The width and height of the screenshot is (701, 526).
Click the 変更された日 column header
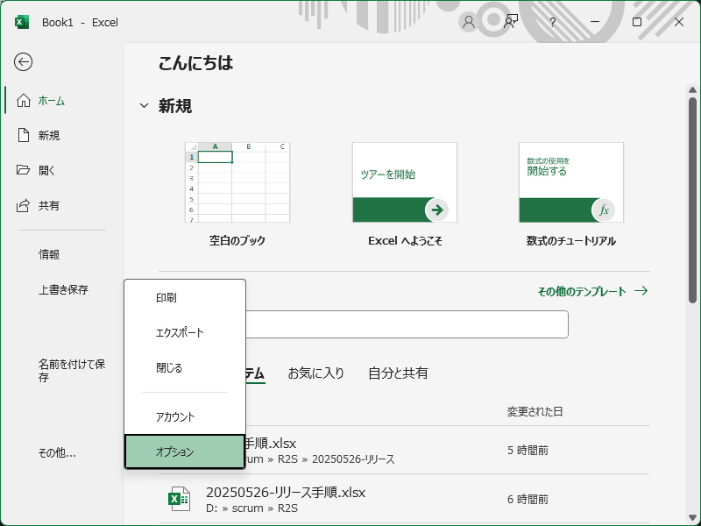click(x=535, y=411)
